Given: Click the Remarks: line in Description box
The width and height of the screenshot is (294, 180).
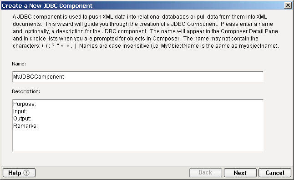Looking at the screenshot, I should point(25,126).
